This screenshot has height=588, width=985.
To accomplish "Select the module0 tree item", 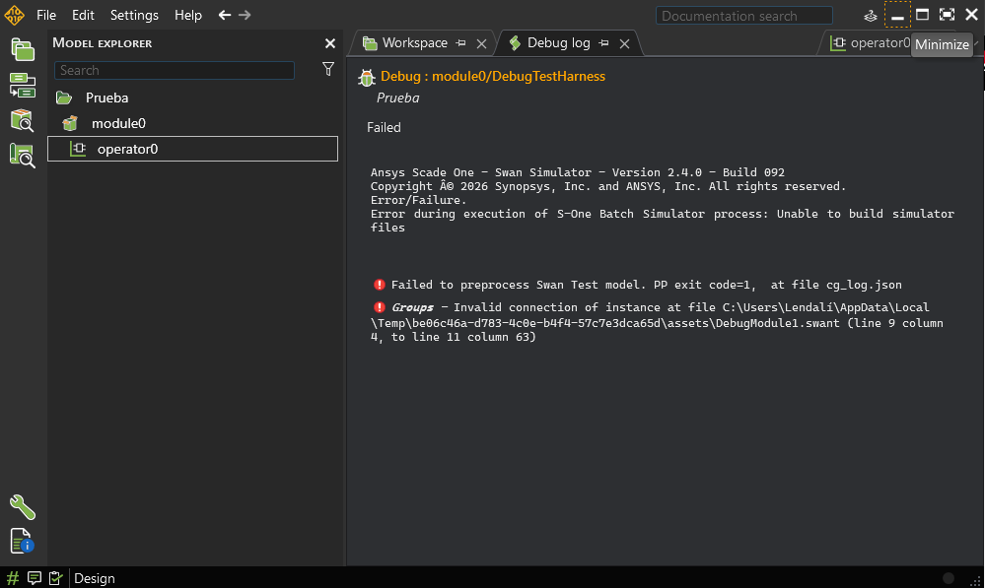I will 118,123.
